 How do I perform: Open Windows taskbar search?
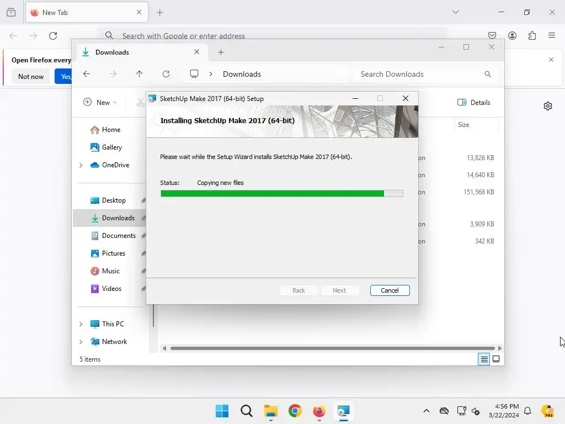[x=247, y=411]
